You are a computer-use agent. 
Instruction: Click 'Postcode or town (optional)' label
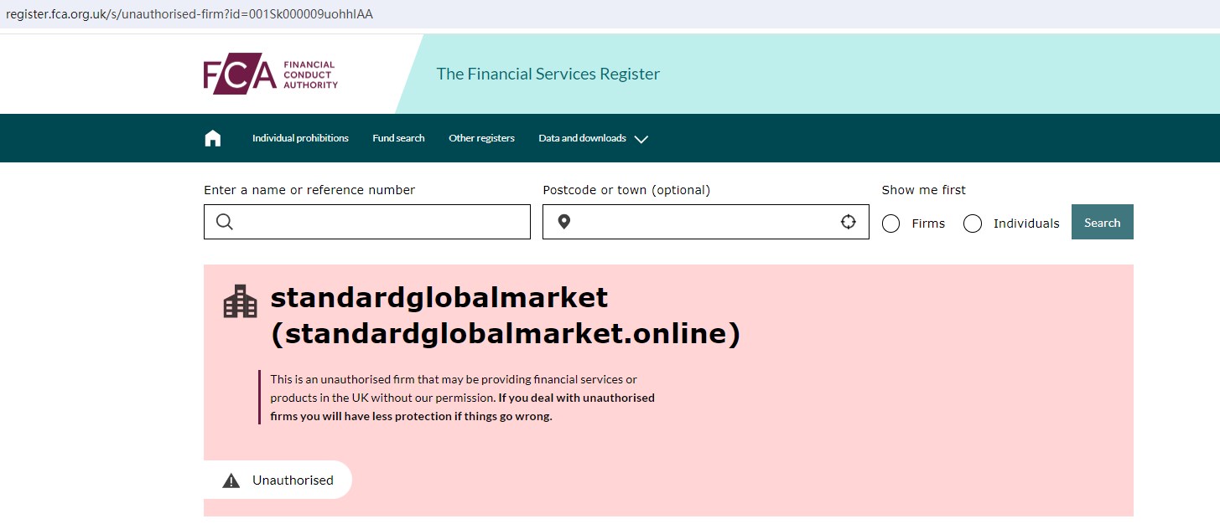[x=626, y=190]
